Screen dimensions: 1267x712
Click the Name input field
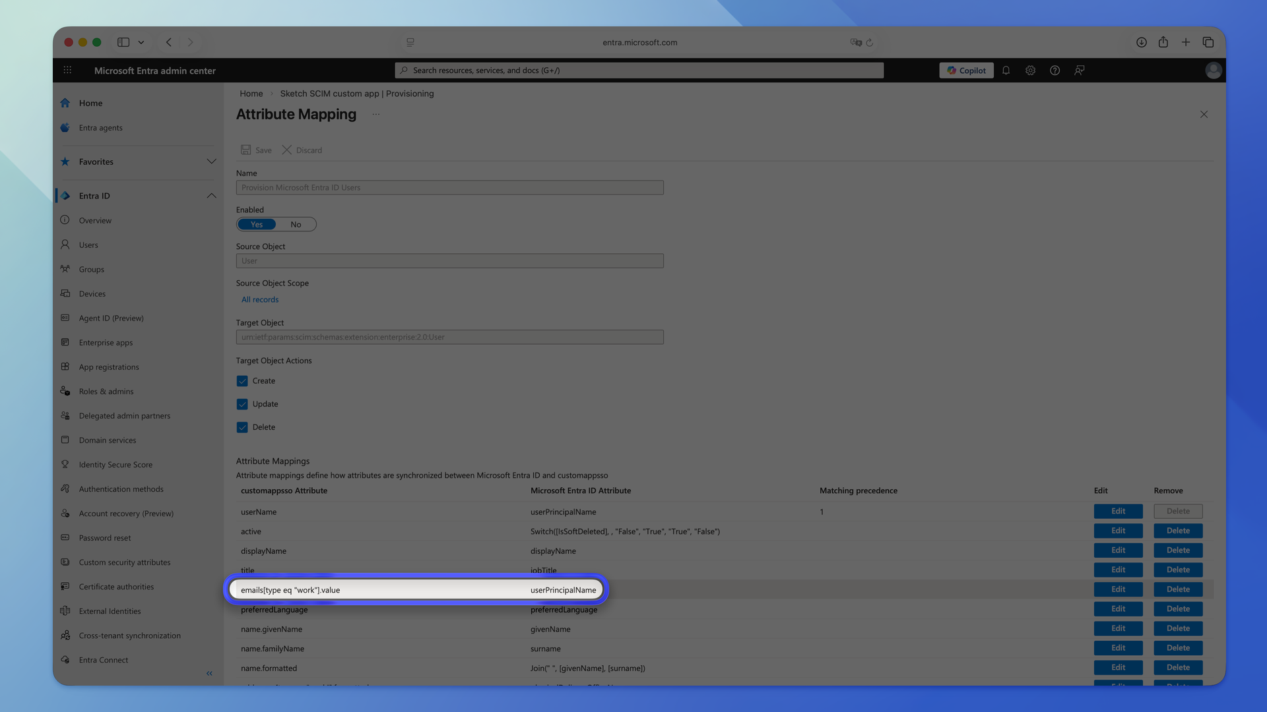point(449,188)
